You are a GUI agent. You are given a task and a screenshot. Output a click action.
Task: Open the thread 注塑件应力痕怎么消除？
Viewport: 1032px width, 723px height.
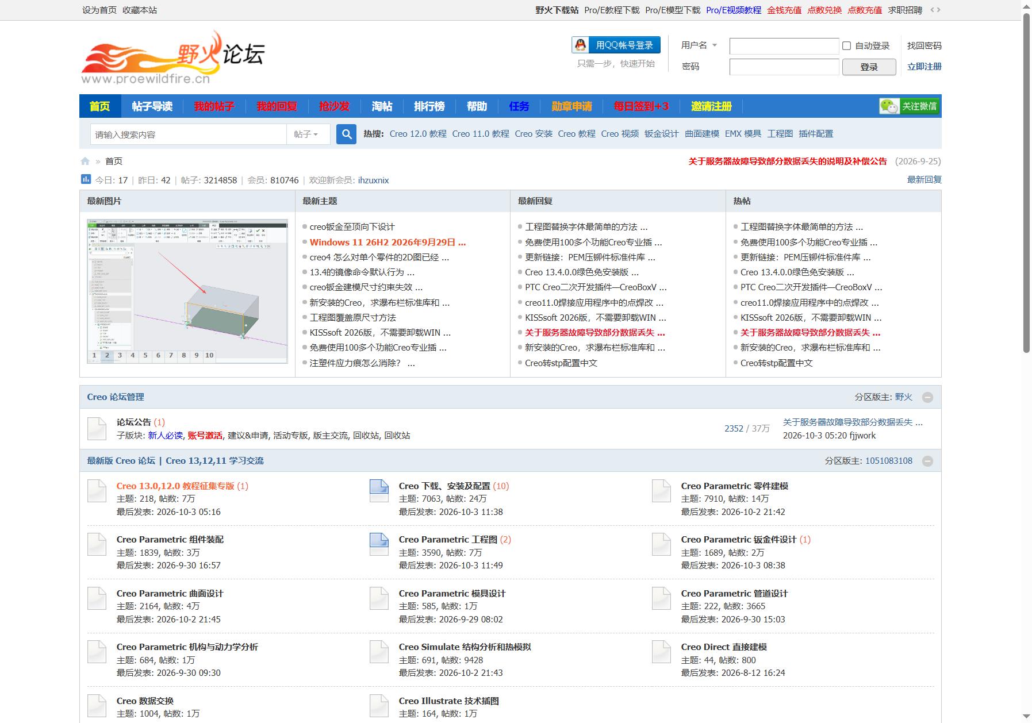[x=362, y=363]
